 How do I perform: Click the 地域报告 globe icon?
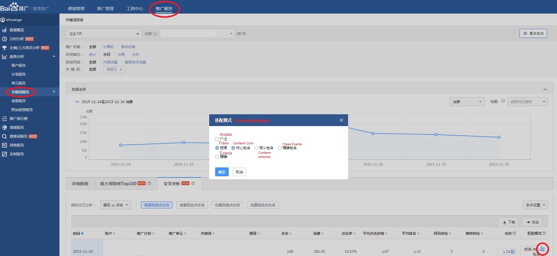click(4, 128)
